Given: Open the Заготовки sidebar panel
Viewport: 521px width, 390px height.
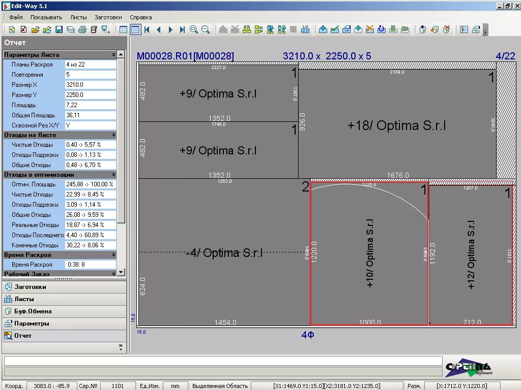Looking at the screenshot, I should coord(65,287).
